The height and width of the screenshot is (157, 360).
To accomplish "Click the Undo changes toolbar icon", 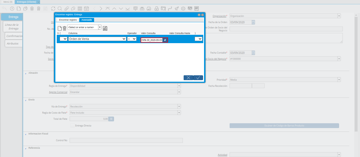I will [4, 9].
